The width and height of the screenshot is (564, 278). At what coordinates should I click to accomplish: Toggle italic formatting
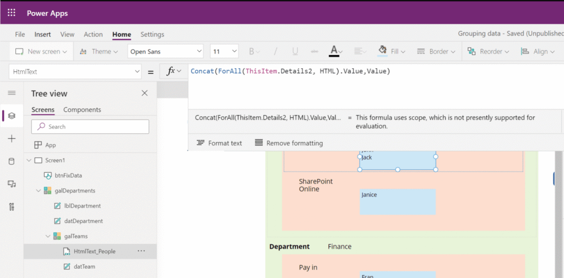[x=275, y=51]
